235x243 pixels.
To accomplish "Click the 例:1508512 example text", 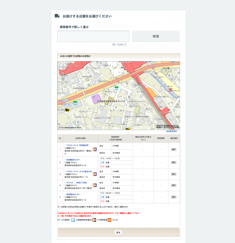I will [x=120, y=45].
